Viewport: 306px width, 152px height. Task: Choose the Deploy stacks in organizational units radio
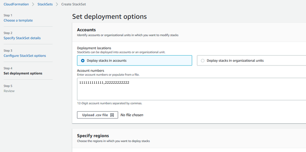[202, 61]
